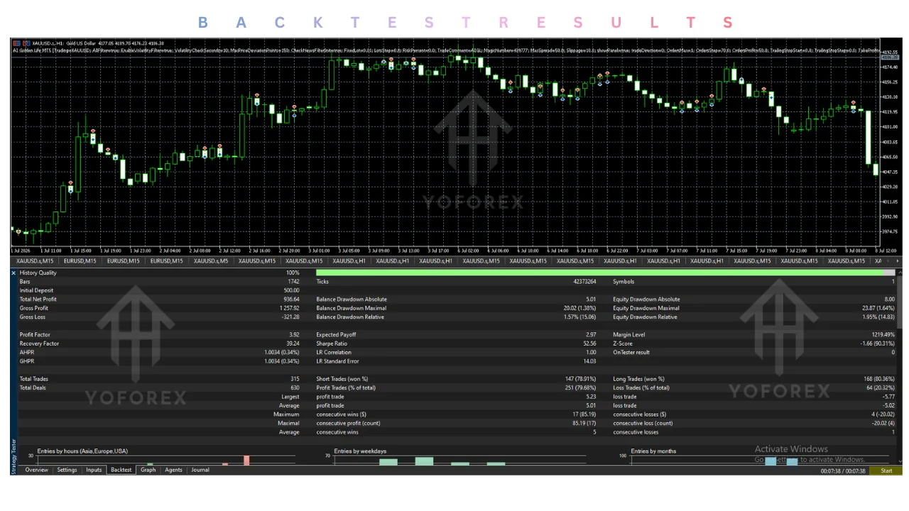Image resolution: width=909 pixels, height=511 pixels.
Task: Open the Inputs tab
Action: click(x=94, y=470)
